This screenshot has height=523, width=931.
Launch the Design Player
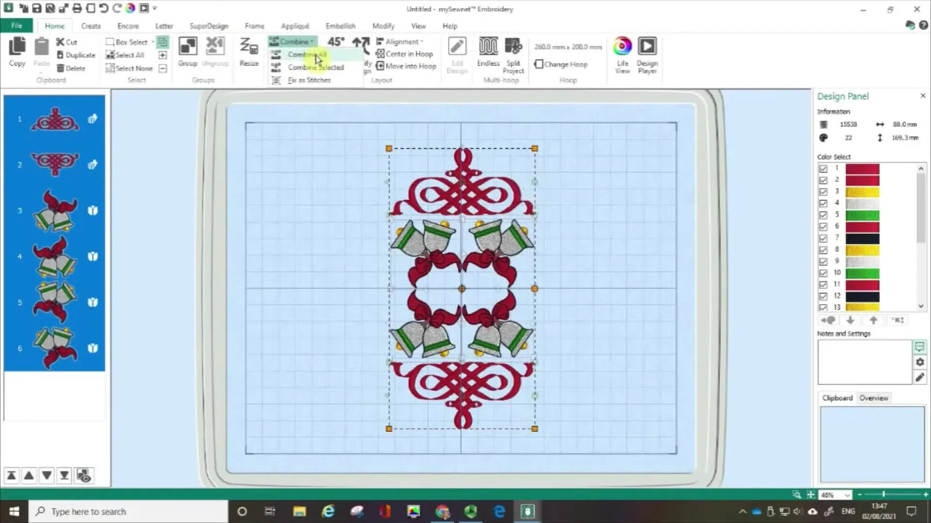click(647, 55)
